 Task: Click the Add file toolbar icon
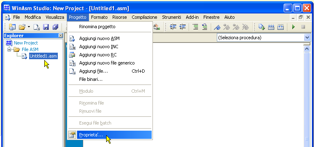pos(36,27)
